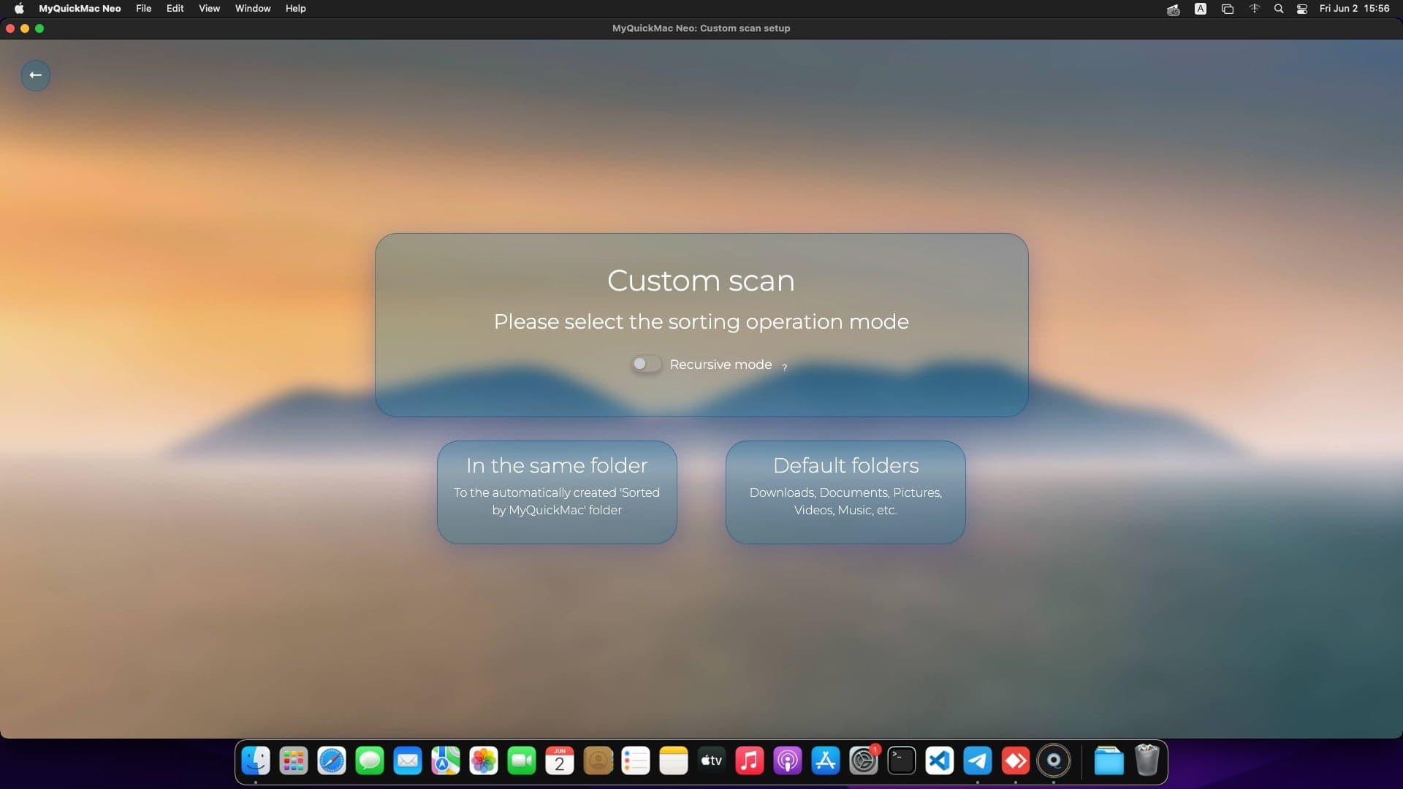The width and height of the screenshot is (1403, 789).
Task: Open Notes from the dock
Action: click(674, 761)
